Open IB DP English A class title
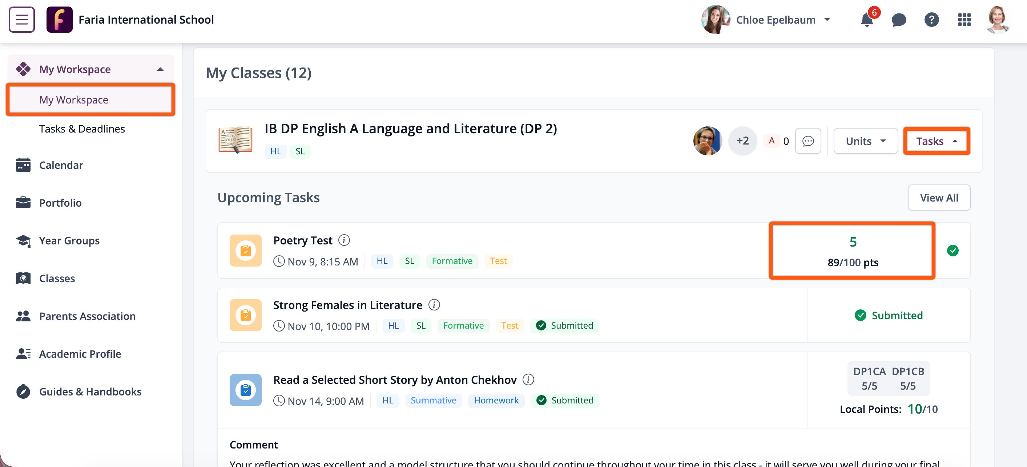1027x467 pixels. point(410,129)
